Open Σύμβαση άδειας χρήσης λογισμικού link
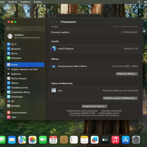 (x=82, y=111)
